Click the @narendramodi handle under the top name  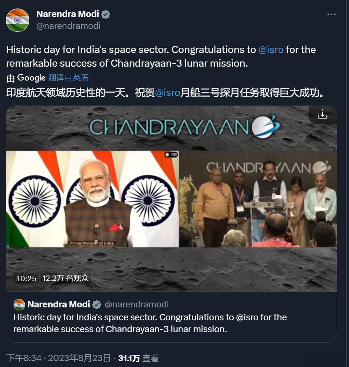69,26
